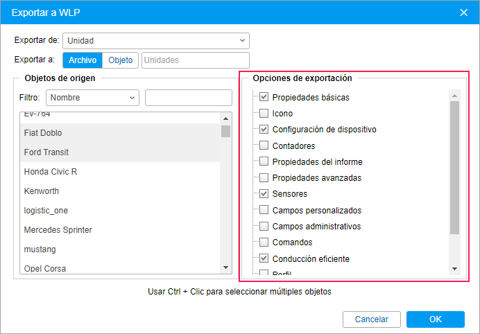Confirm the export with OK

click(436, 319)
